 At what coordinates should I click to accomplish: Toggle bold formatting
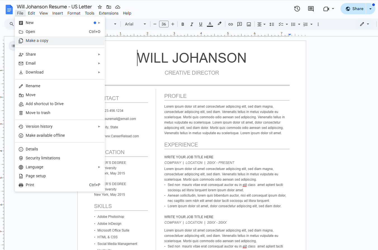point(183,24)
